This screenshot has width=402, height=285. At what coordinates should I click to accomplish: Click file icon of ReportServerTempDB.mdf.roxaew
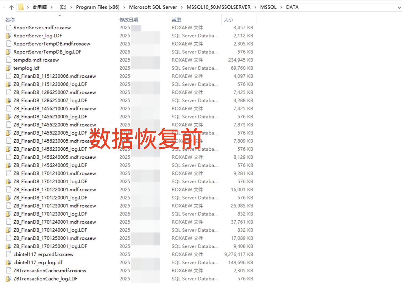pyautogui.click(x=9, y=44)
